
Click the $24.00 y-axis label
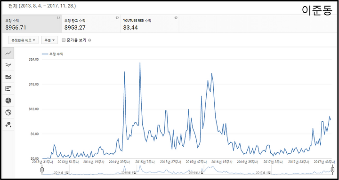[x=33, y=59]
